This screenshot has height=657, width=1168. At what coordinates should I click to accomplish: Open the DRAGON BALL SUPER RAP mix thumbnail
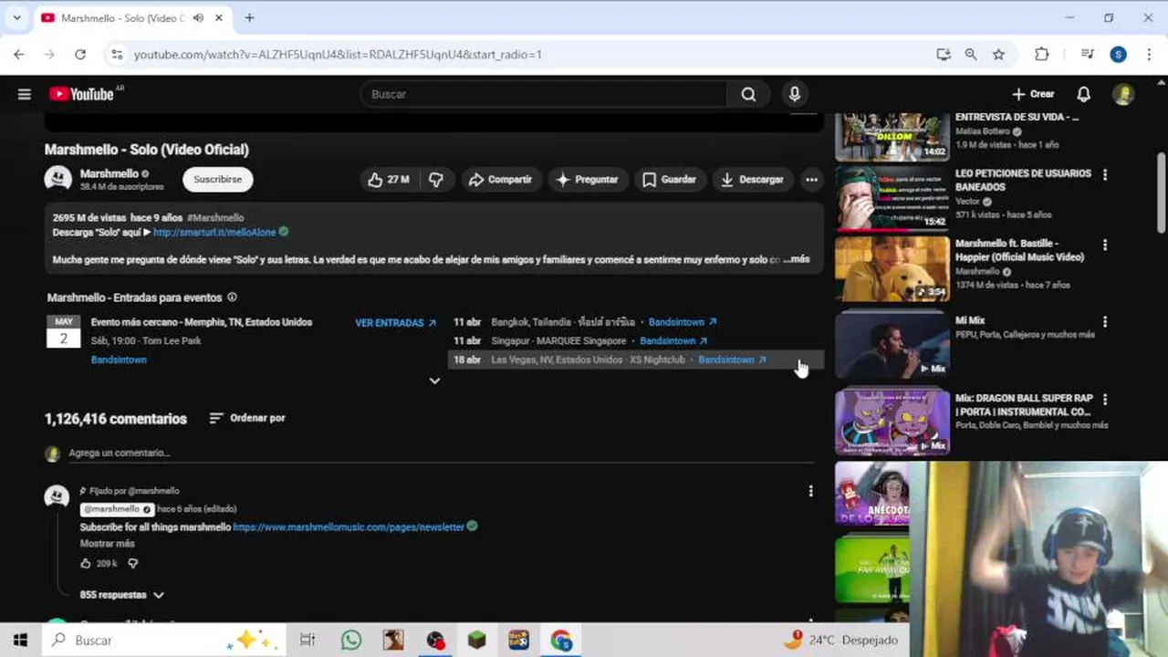pyautogui.click(x=892, y=422)
